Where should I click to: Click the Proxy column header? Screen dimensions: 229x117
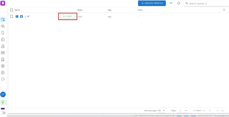pyautogui.click(x=140, y=10)
